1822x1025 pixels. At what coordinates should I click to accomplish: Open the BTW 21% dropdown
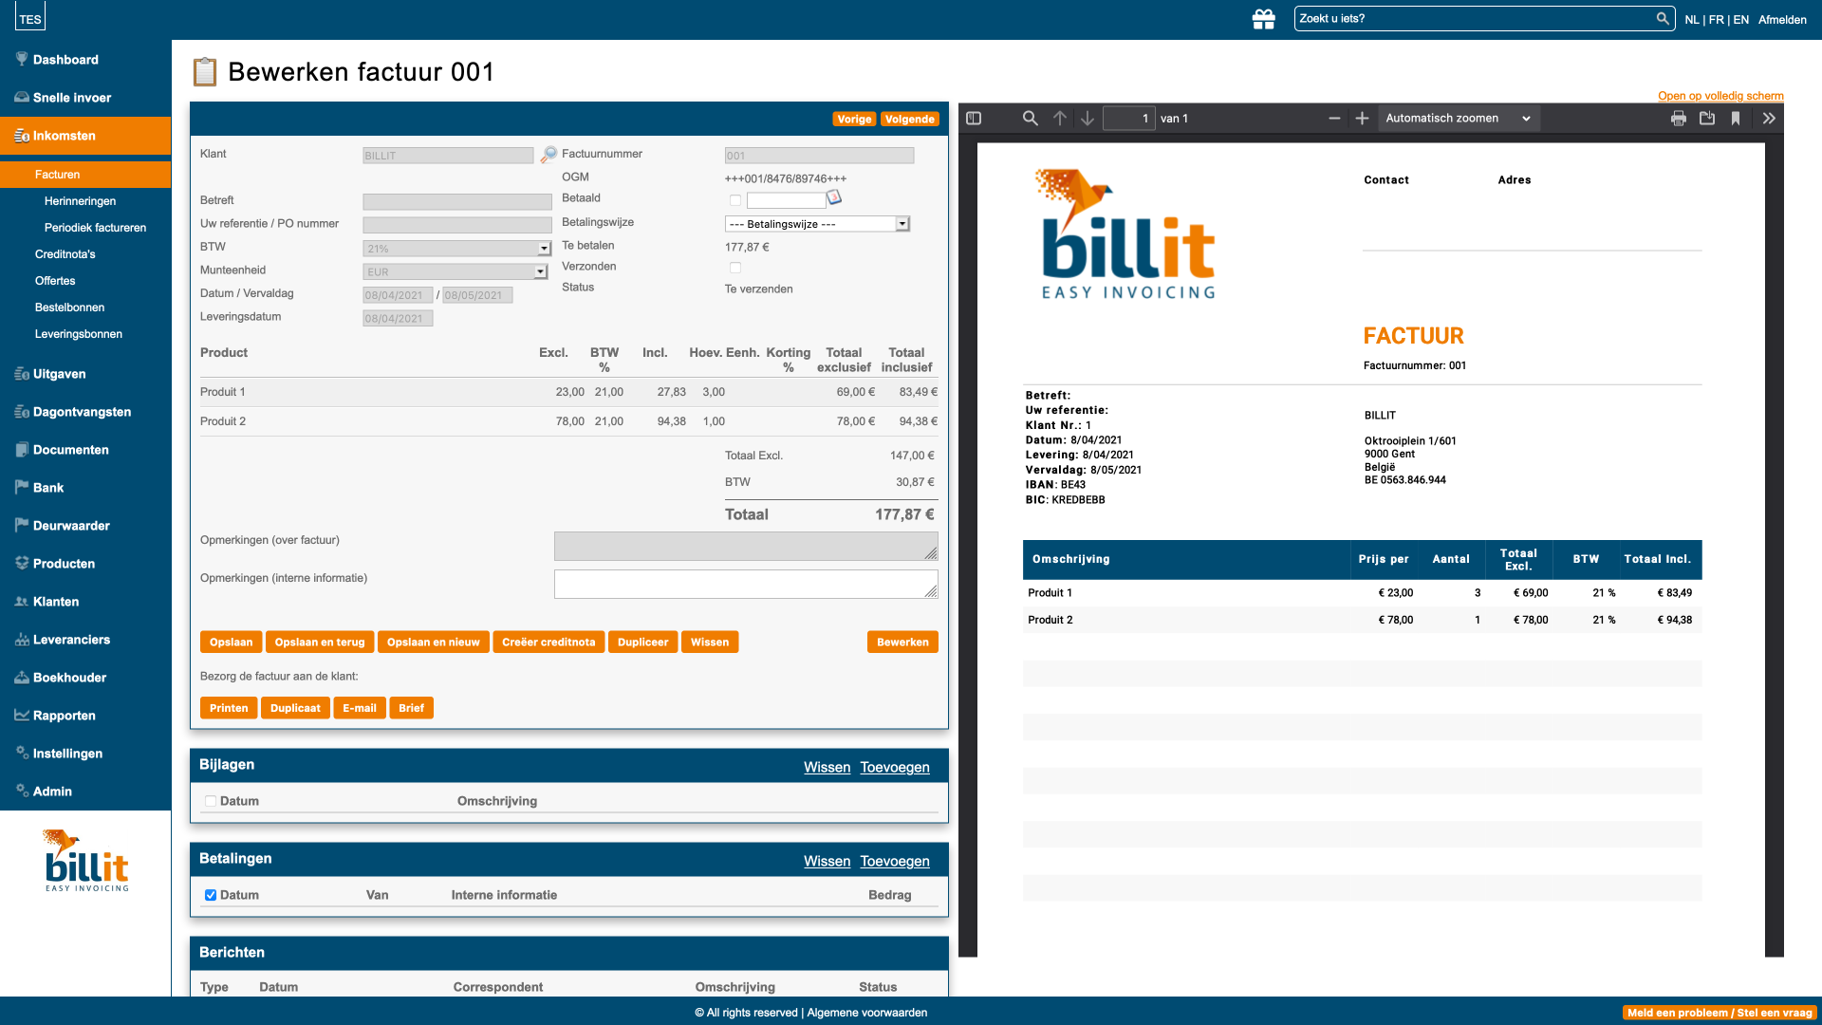tap(456, 249)
